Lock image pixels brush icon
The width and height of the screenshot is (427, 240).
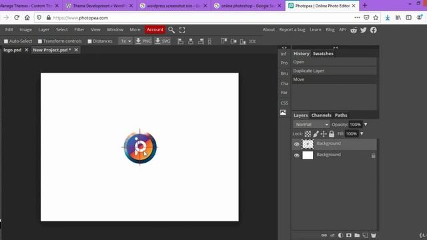pyautogui.click(x=316, y=133)
